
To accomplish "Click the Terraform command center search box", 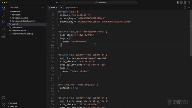I will (100, 2).
